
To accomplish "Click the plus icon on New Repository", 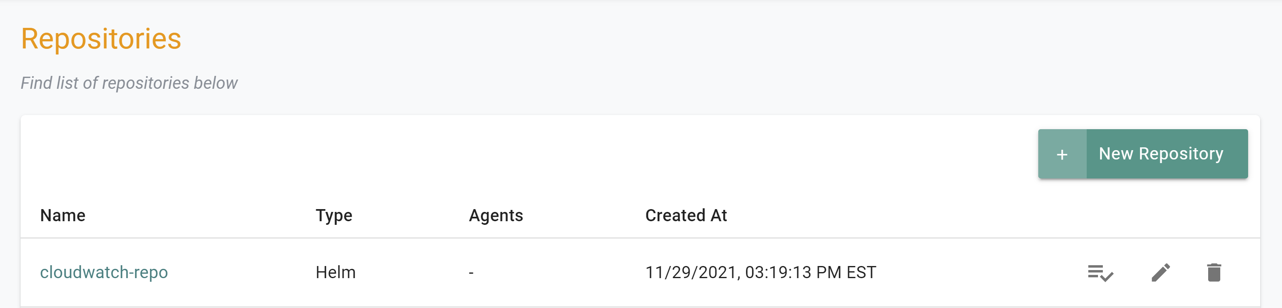I will click(1062, 154).
